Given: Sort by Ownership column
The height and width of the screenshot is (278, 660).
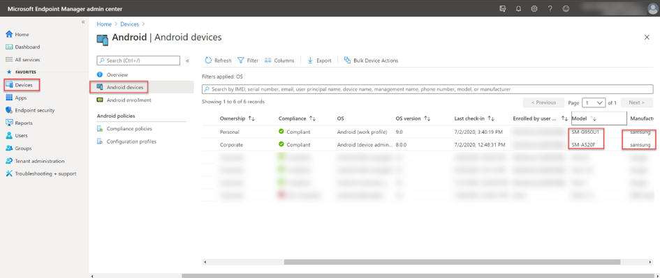Looking at the screenshot, I should point(237,118).
